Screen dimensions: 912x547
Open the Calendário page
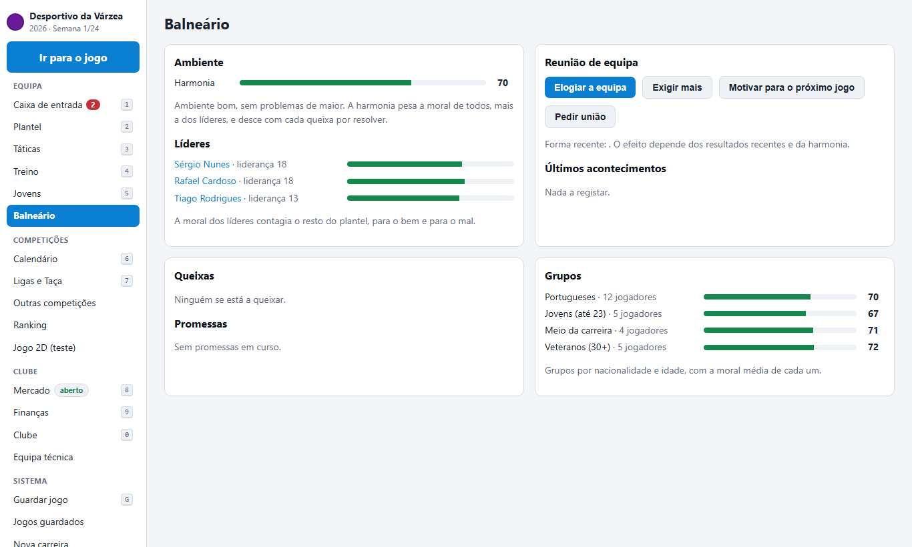(73, 259)
